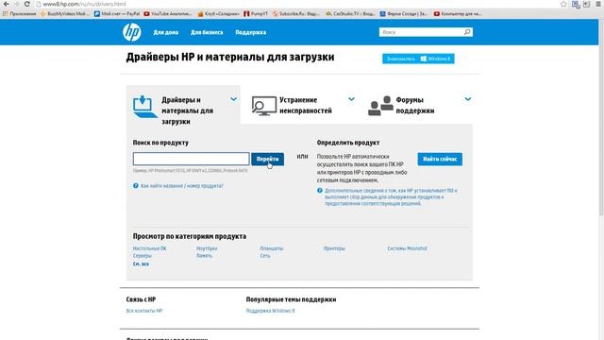Expand the 'Форумы поддержки' chevron

pyautogui.click(x=468, y=99)
